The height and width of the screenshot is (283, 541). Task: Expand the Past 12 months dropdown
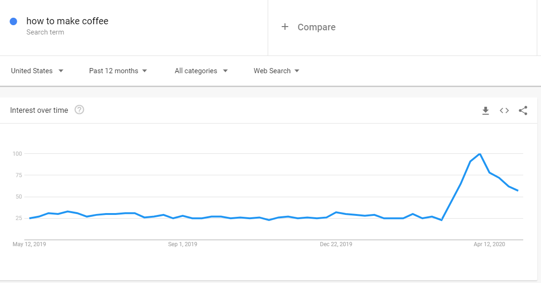(118, 71)
